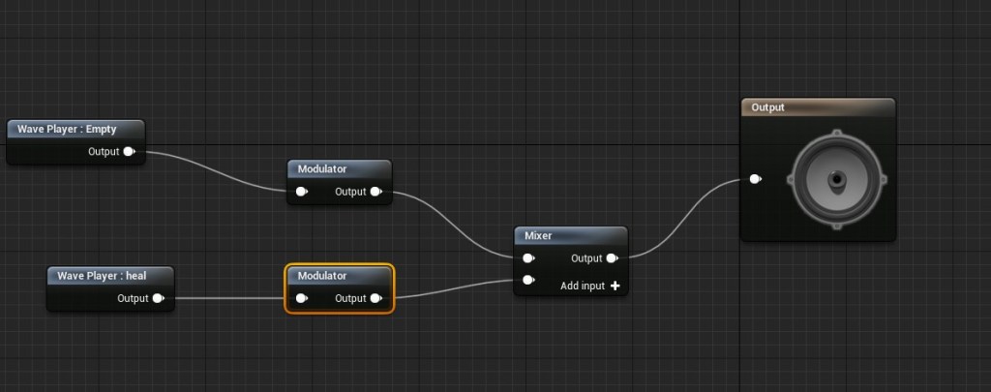Click the Output node's input pin
Screen dimensions: 991x392
(x=755, y=179)
